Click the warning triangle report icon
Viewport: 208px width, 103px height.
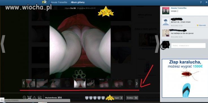[x=34, y=98]
